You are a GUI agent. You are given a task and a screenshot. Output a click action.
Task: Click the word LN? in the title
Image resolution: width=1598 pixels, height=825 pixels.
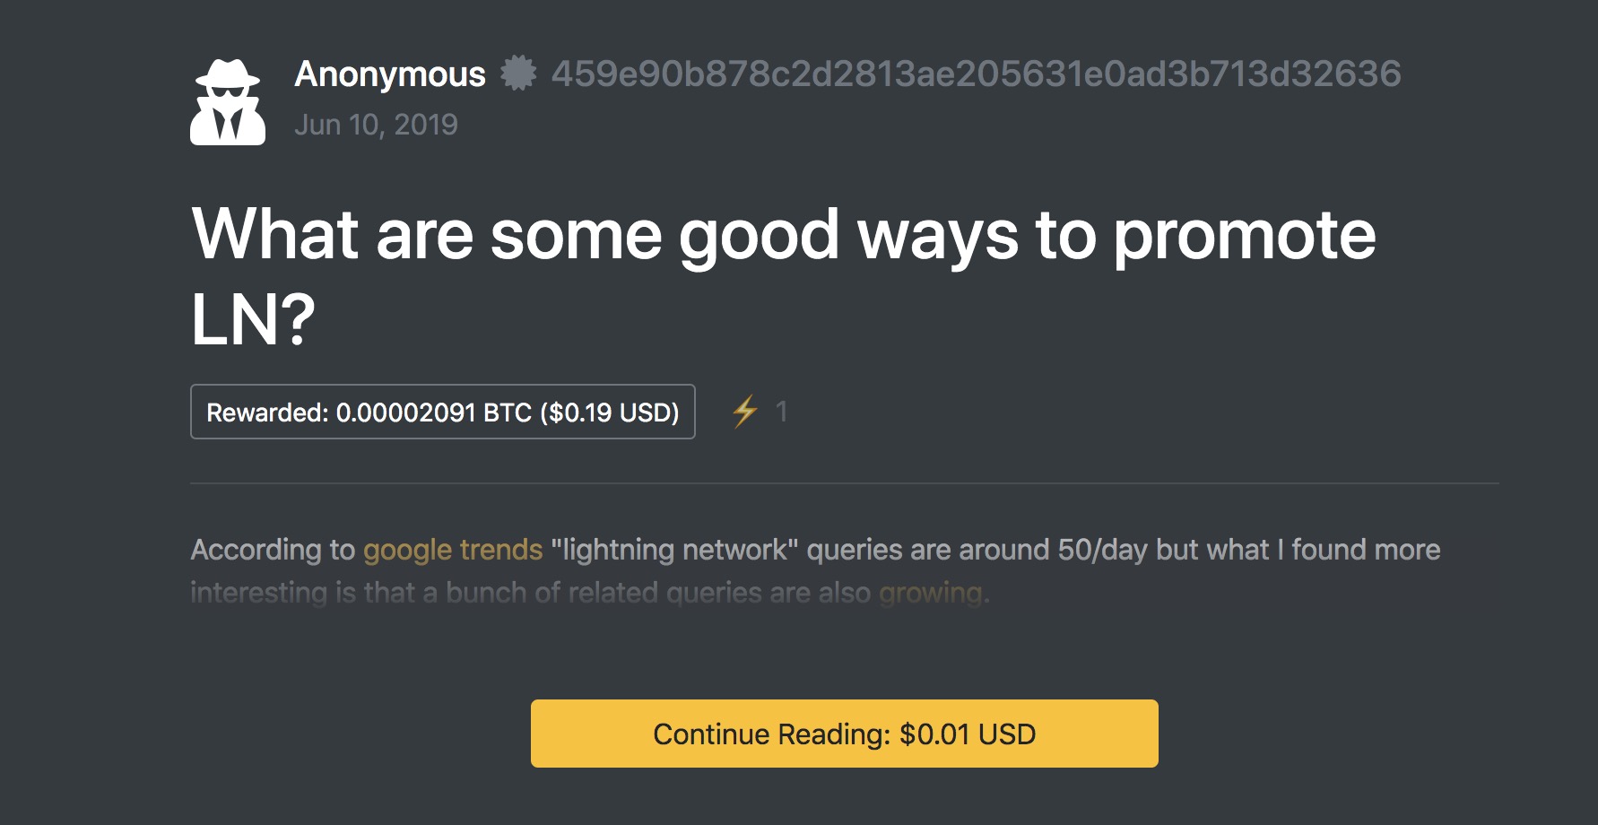(x=253, y=320)
